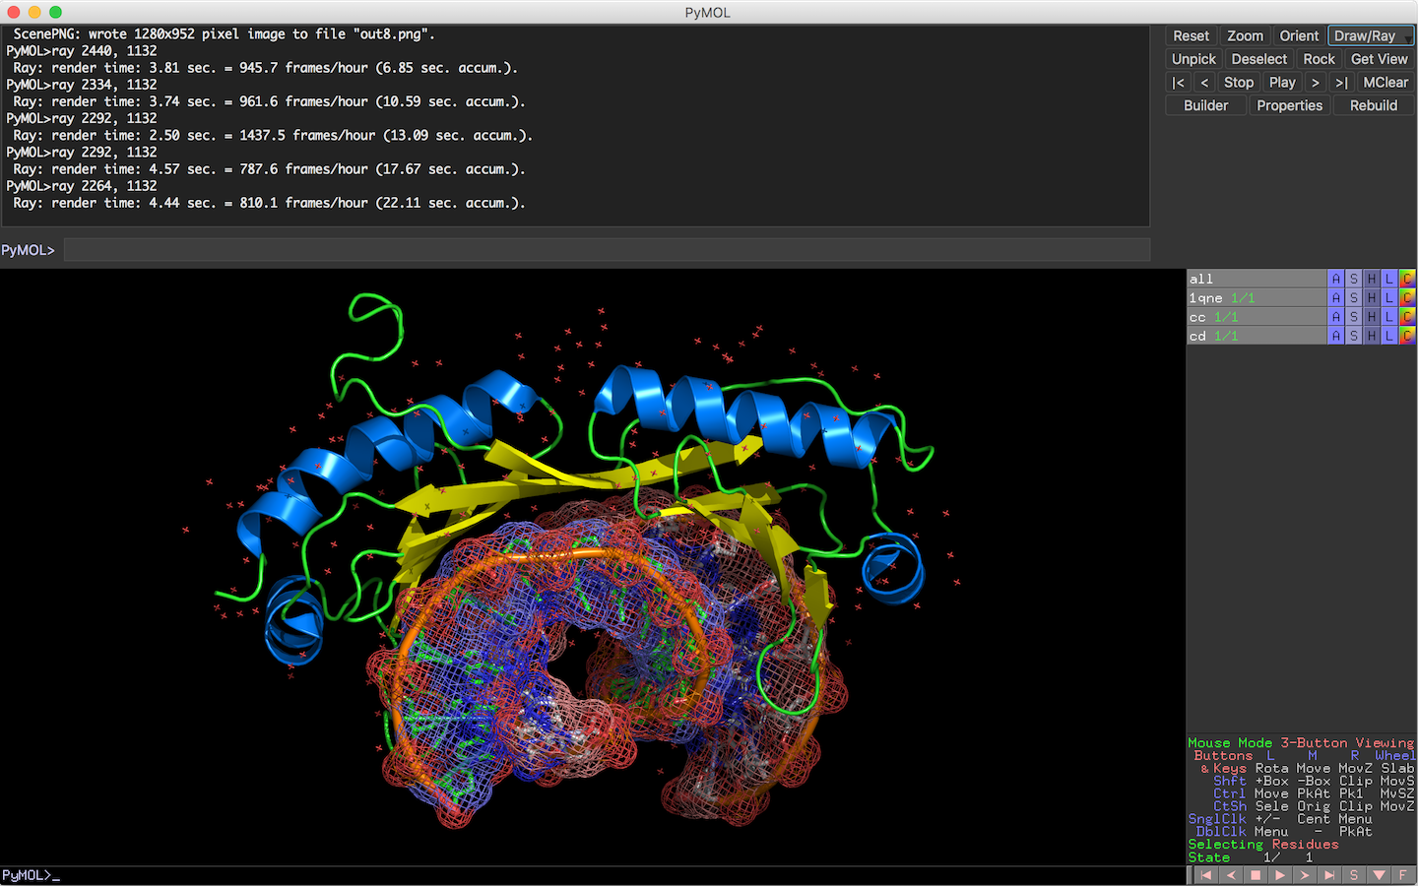The width and height of the screenshot is (1418, 886).
Task: Open the Action menu for the 1qne object
Action: pos(1336,297)
